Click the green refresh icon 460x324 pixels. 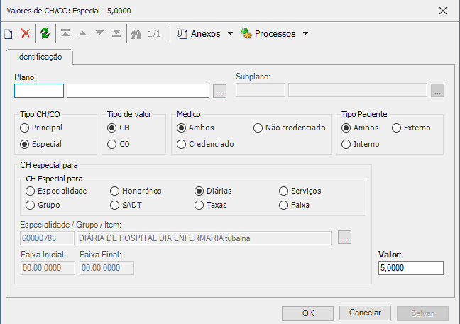[45, 33]
